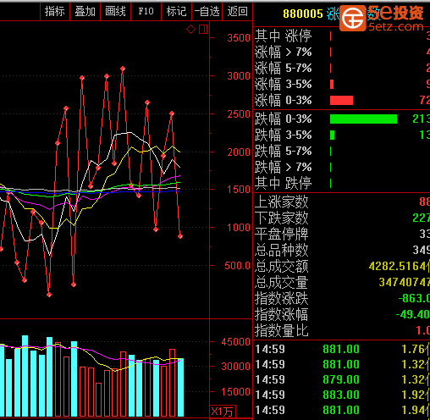
Task: Select the 画线 drawing tool
Action: pyautogui.click(x=116, y=11)
